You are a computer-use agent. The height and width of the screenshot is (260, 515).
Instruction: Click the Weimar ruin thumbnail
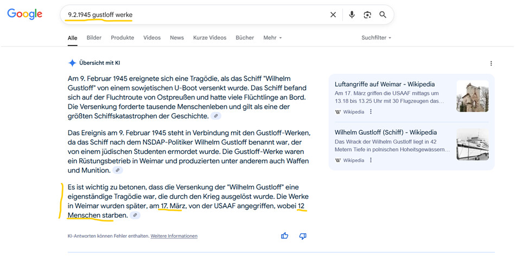[473, 96]
